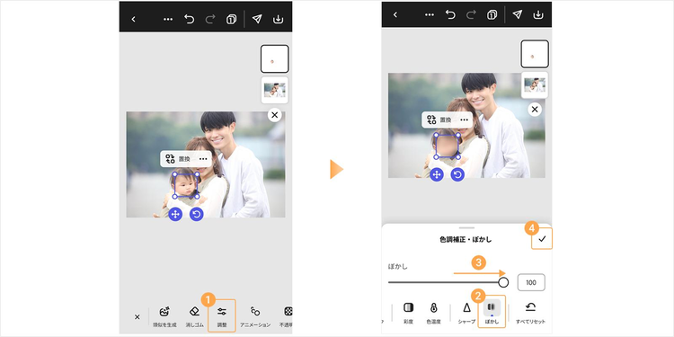This screenshot has width=674, height=337.
Task: Tap the move handle below the unblurred baby face
Action: (175, 214)
